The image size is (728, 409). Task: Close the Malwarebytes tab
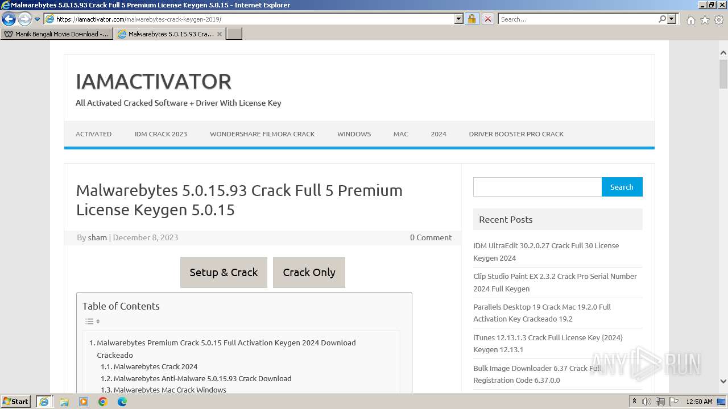[x=220, y=34]
